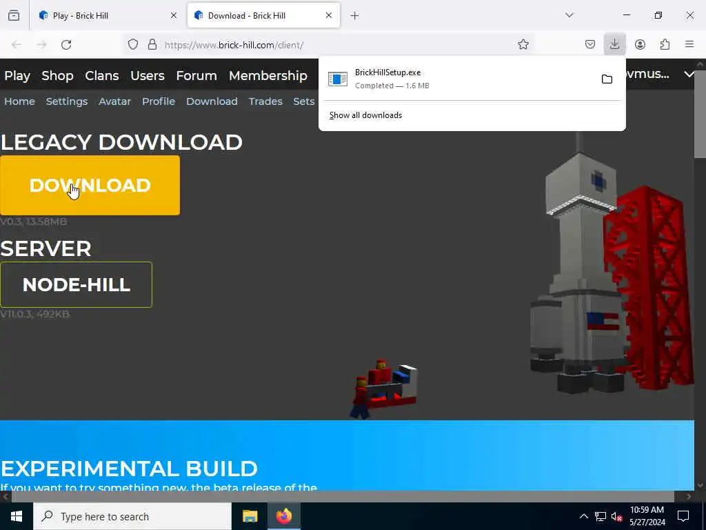Open Save to Pocket icon
This screenshot has width=706, height=530.
(590, 44)
